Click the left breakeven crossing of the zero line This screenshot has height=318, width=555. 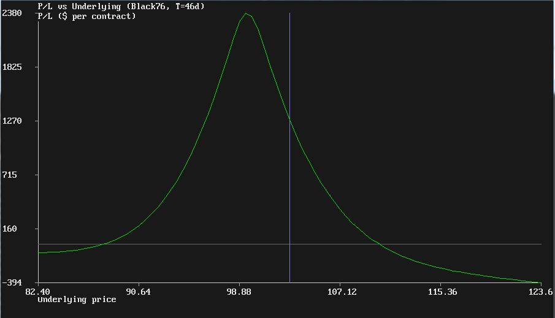click(104, 244)
